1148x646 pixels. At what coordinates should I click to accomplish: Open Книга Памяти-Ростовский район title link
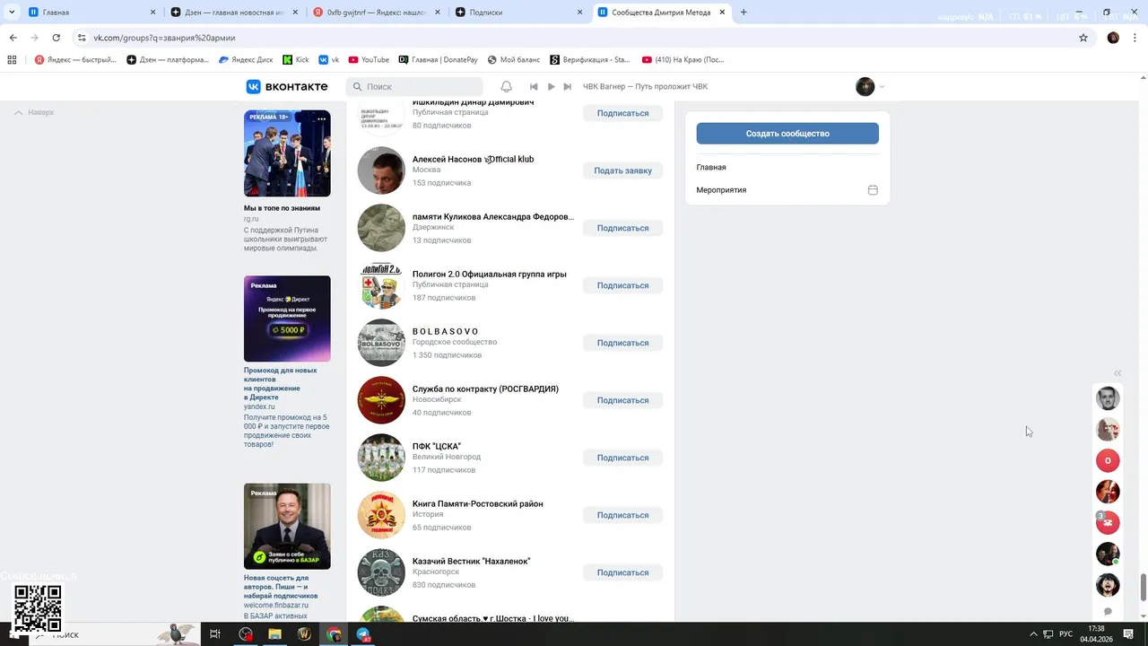point(477,504)
